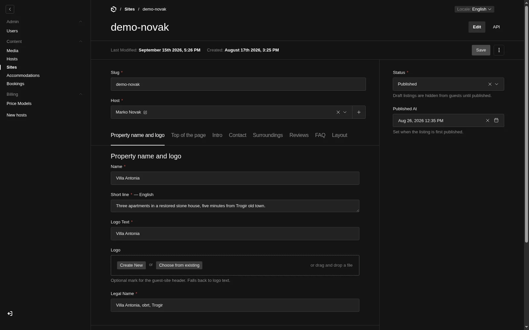Open Hosts in the sidebar

(x=12, y=59)
